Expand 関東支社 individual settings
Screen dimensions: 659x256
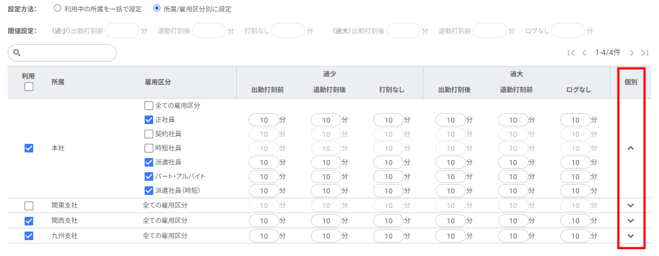click(x=631, y=205)
